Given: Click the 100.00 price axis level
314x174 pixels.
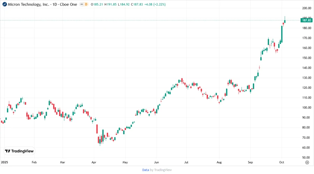Looking at the screenshot, I should (x=307, y=108).
